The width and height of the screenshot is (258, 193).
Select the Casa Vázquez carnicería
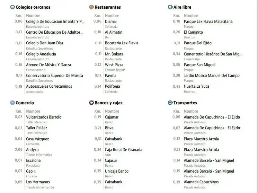(x=37, y=139)
